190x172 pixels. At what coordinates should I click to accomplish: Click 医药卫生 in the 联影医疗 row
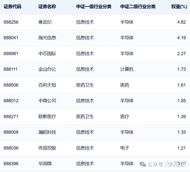pos(85,116)
